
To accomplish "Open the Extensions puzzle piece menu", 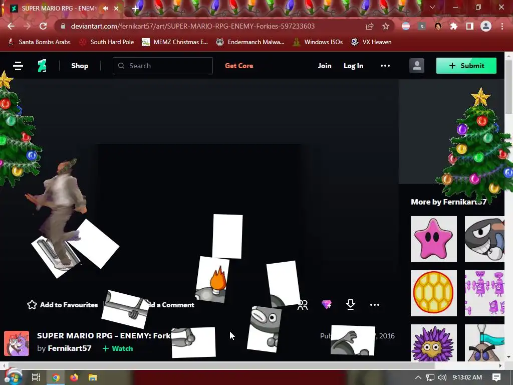I will pyautogui.click(x=454, y=26).
